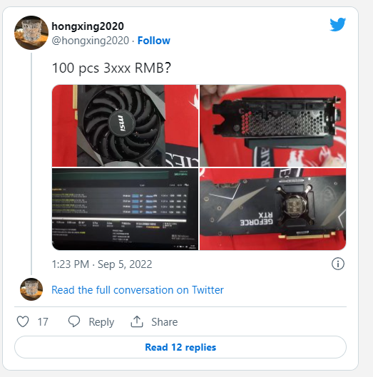Open the @hongxing2020 handle link
373x377 pixels.
click(x=91, y=41)
